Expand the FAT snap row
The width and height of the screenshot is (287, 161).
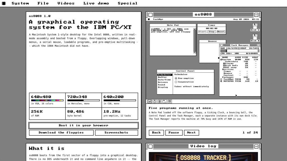(x=224, y=68)
